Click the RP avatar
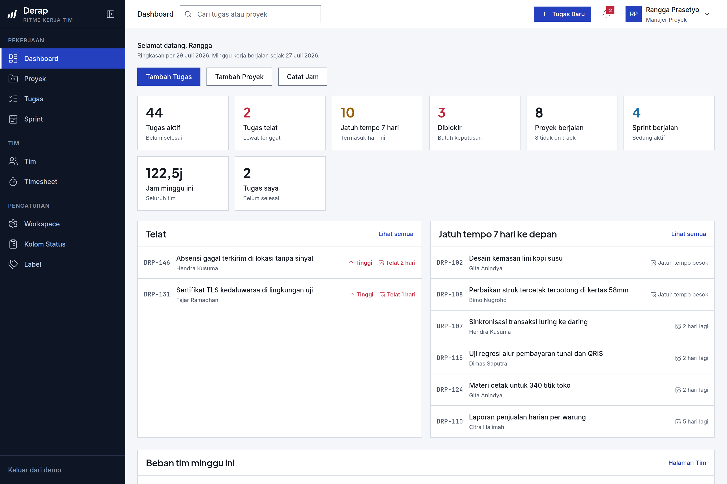This screenshot has height=484, width=727. (x=633, y=14)
